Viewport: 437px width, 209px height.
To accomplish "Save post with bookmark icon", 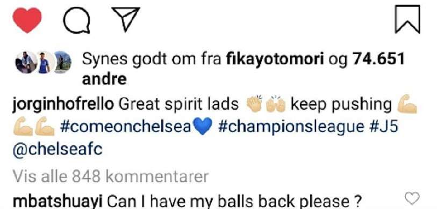I will pyautogui.click(x=407, y=19).
